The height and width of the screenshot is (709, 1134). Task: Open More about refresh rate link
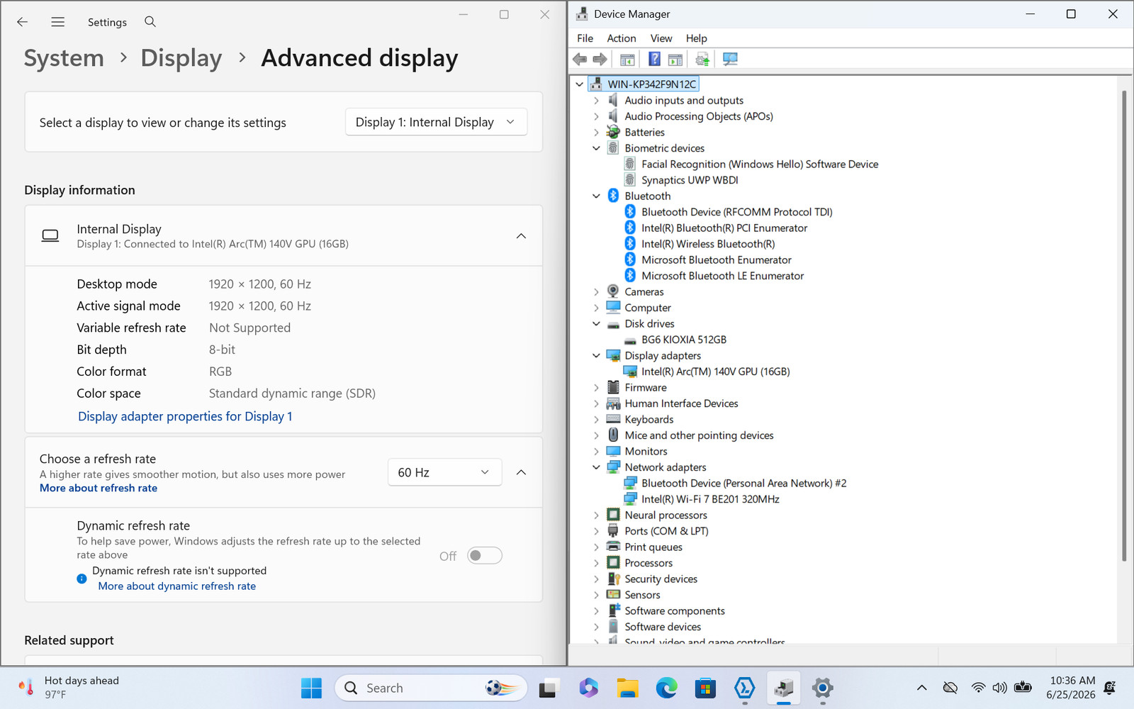[99, 488]
